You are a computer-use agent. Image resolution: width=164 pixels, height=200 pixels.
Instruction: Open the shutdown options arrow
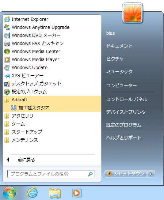click(151, 174)
